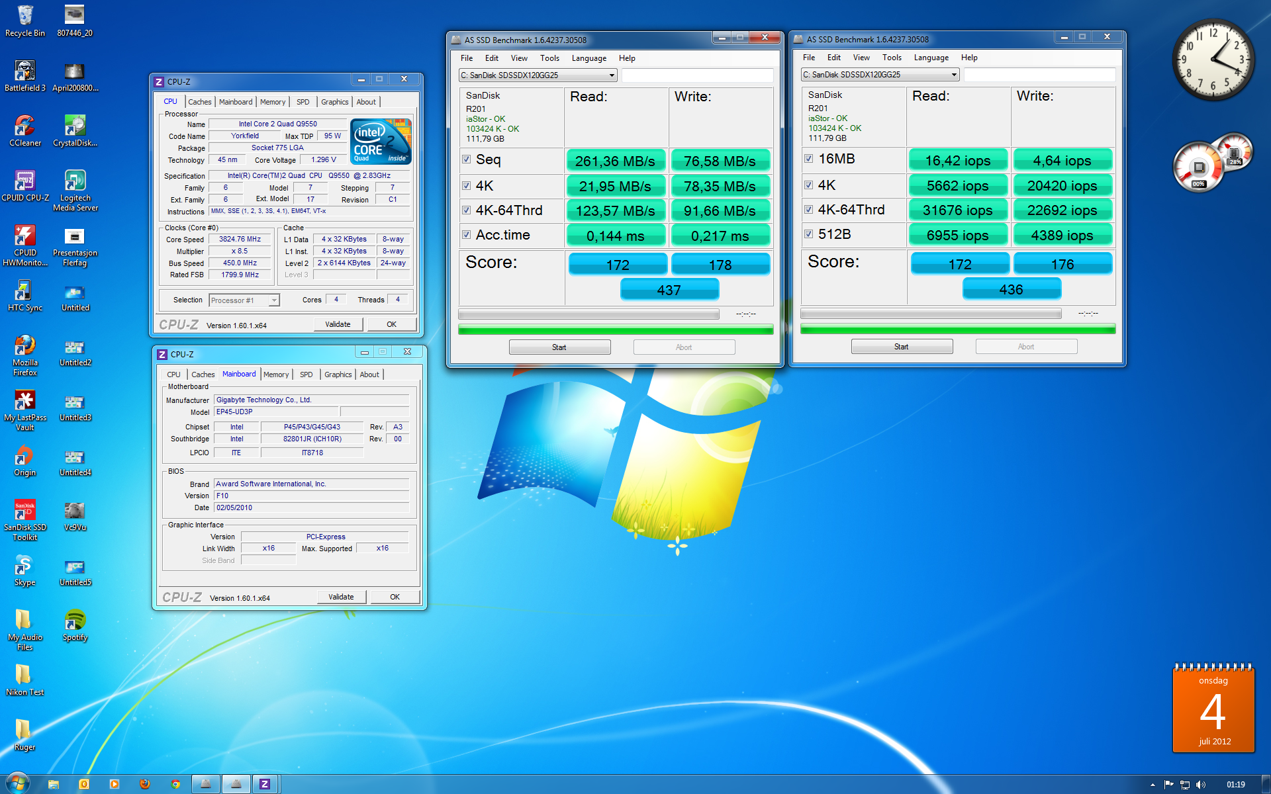1271x794 pixels.
Task: Open the volume speaker tray icon
Action: pos(1201,785)
